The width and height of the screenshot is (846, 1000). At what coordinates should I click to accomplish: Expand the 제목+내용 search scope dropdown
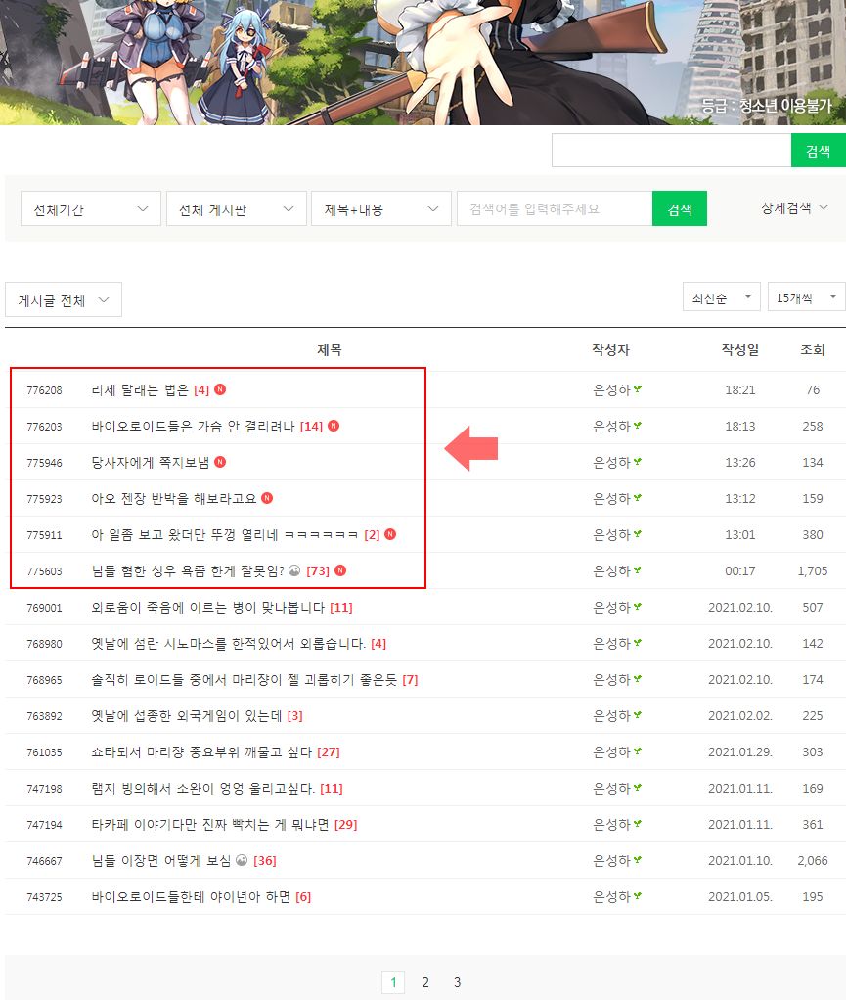point(380,208)
